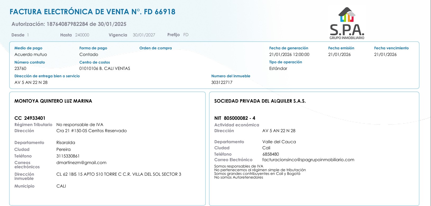Screen dimensions: 431x206
Task: Click the Forma de pago value Contado
Action: click(89, 55)
